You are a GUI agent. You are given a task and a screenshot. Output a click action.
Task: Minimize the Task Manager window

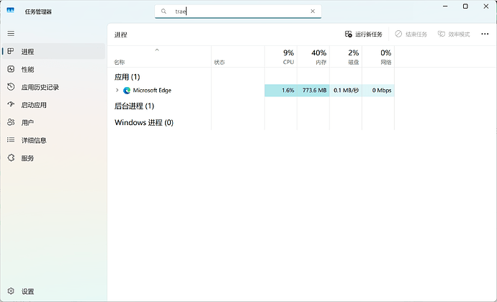click(445, 6)
